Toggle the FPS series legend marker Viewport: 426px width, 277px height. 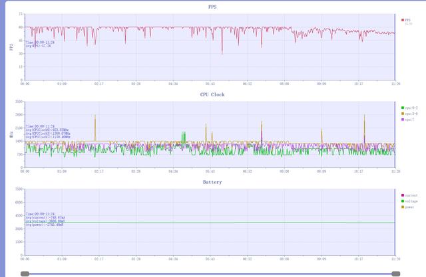point(403,20)
